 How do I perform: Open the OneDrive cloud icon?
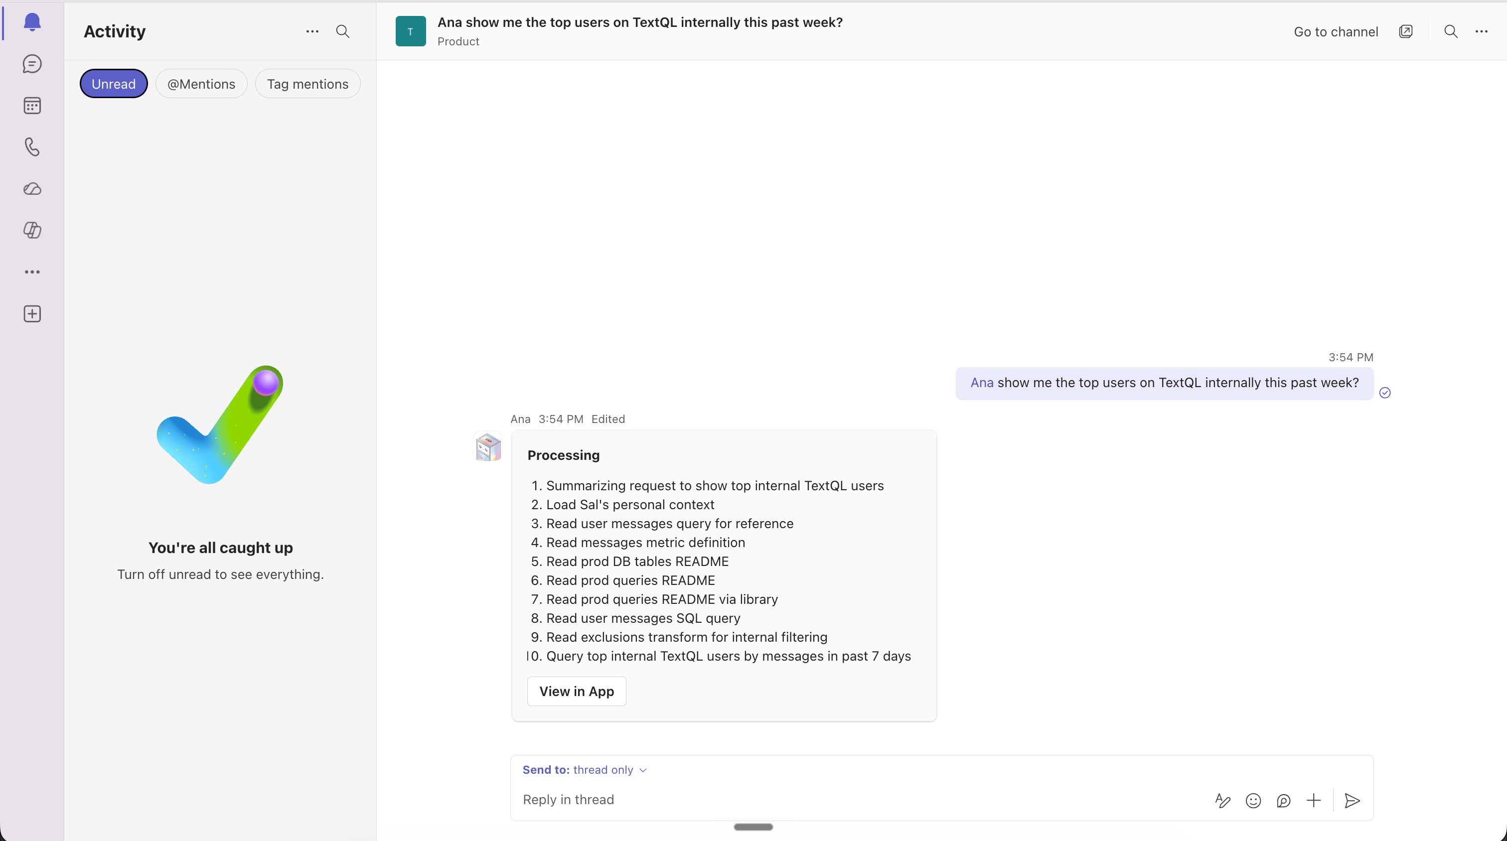pos(32,188)
